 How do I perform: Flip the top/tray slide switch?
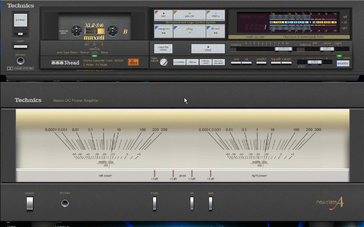pos(20,34)
